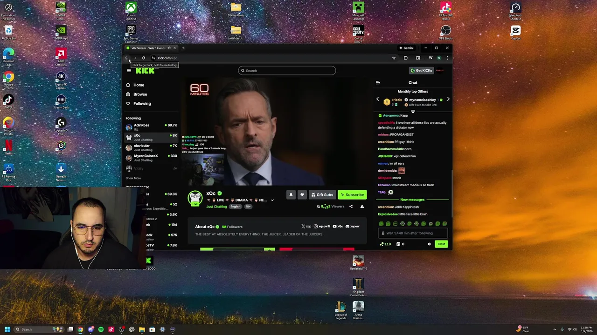597x335 pixels.
Task: Open xQc's X (Twitter) link
Action: 306,227
